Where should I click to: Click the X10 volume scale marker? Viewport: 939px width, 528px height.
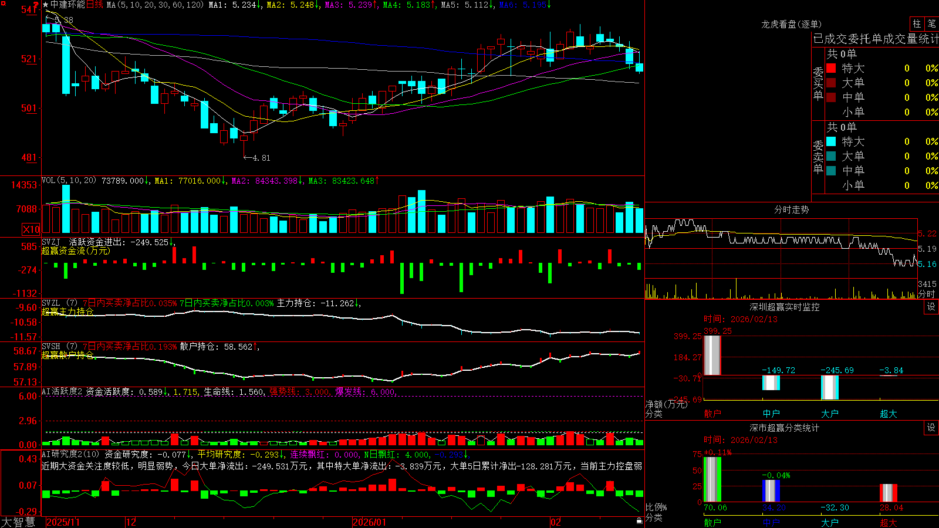pyautogui.click(x=31, y=229)
